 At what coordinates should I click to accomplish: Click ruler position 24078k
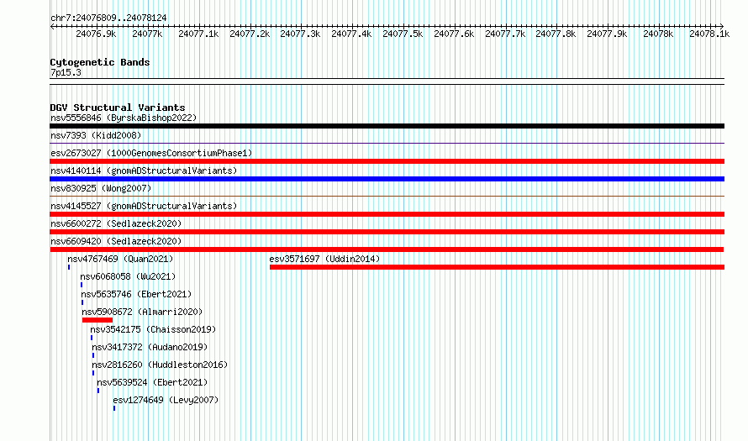[658, 34]
